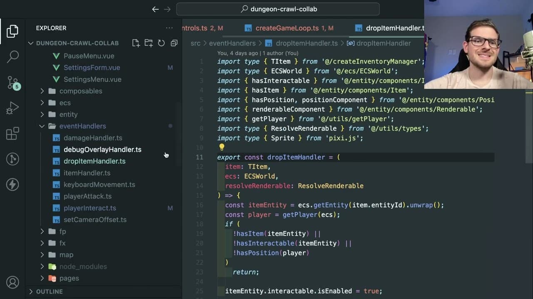
Task: Open the Search view icon
Action: point(12,57)
